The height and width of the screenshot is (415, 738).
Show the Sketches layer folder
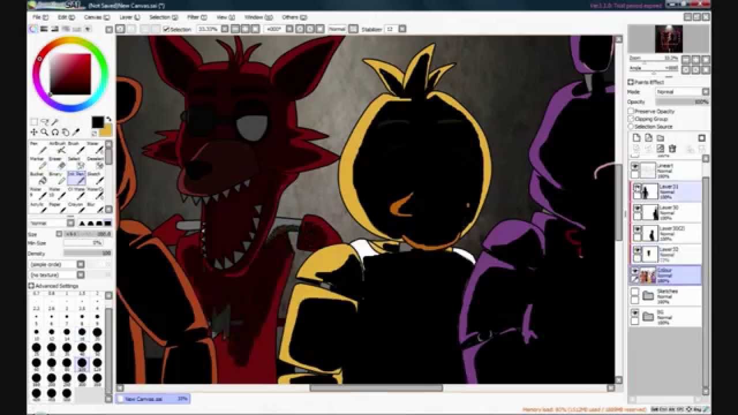[x=635, y=293]
